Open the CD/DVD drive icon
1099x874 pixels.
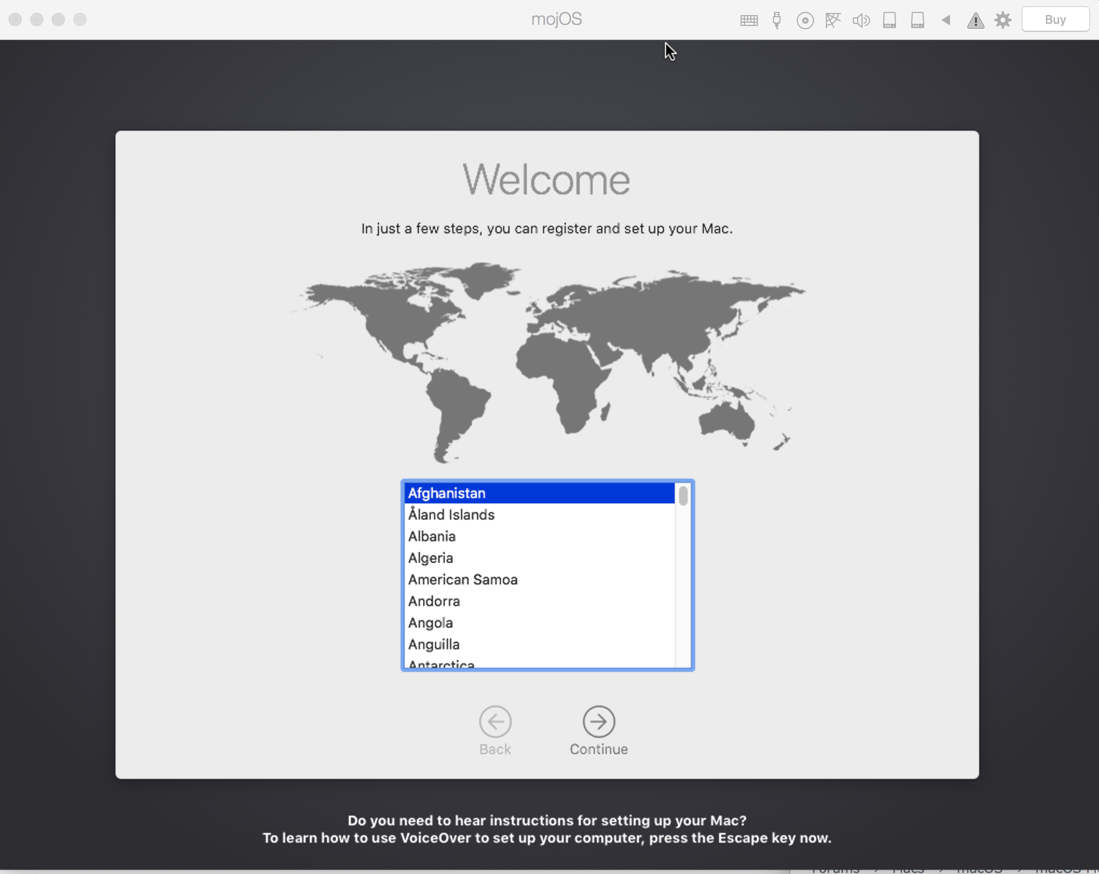(805, 21)
